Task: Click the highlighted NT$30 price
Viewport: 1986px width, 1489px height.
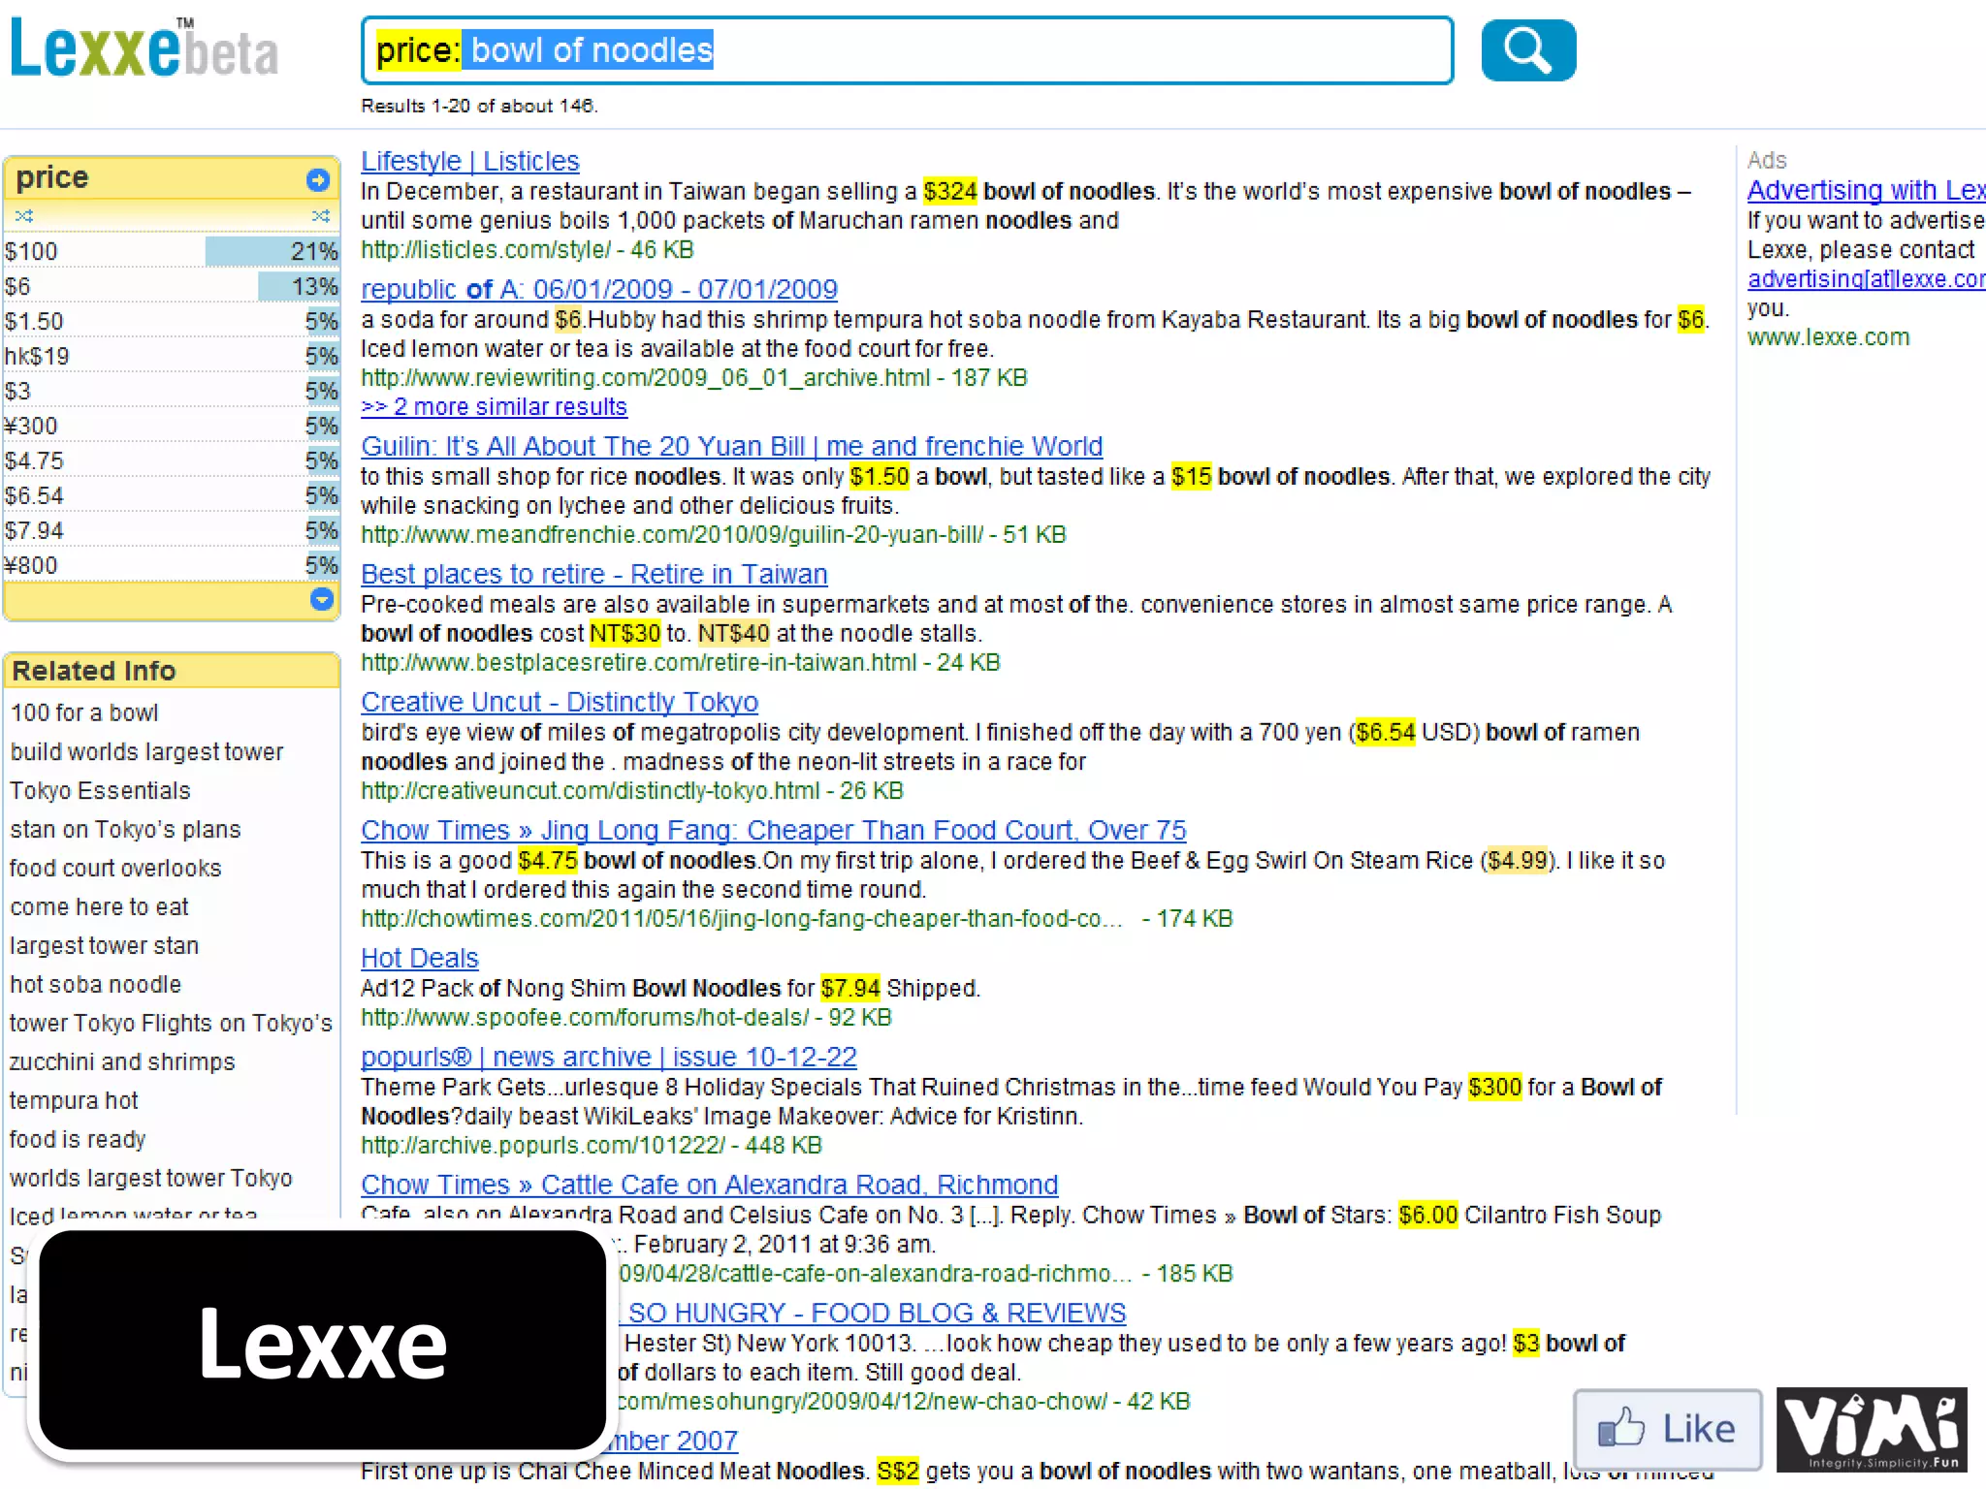Action: 625,634
